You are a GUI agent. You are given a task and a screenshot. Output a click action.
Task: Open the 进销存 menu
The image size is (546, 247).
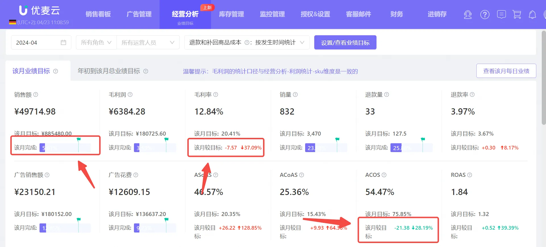[437, 14]
